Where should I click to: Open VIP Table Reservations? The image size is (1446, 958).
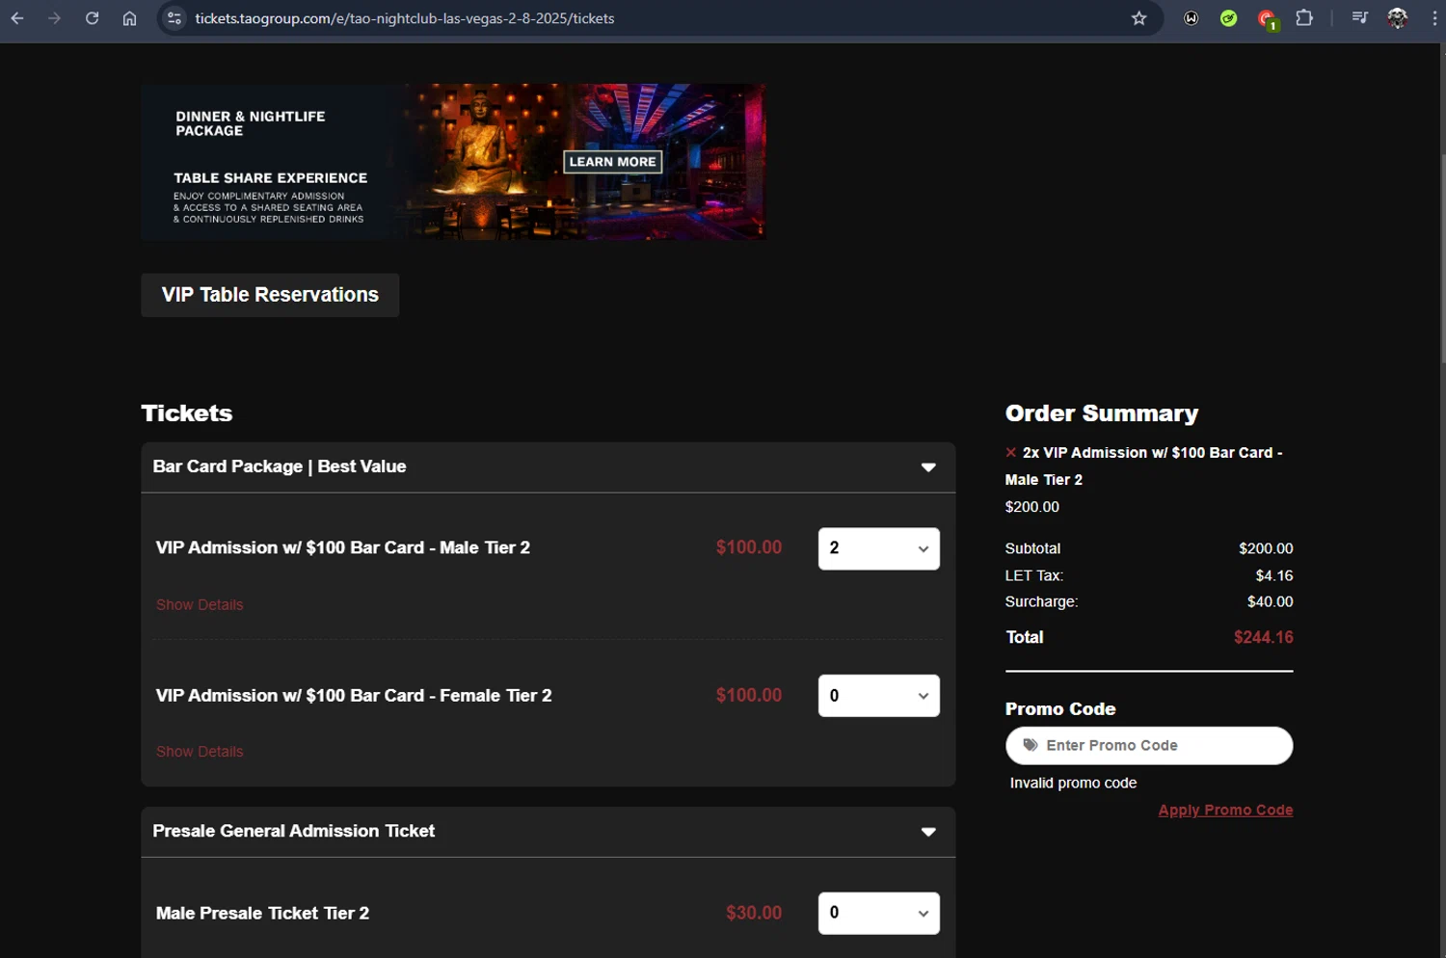270,295
